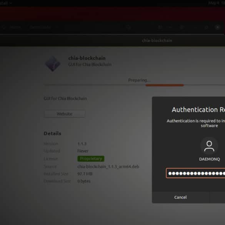The image size is (225, 225).
Task: Click source file chia-blockchain_1.1.3_arm64.deb
Action: (108, 167)
